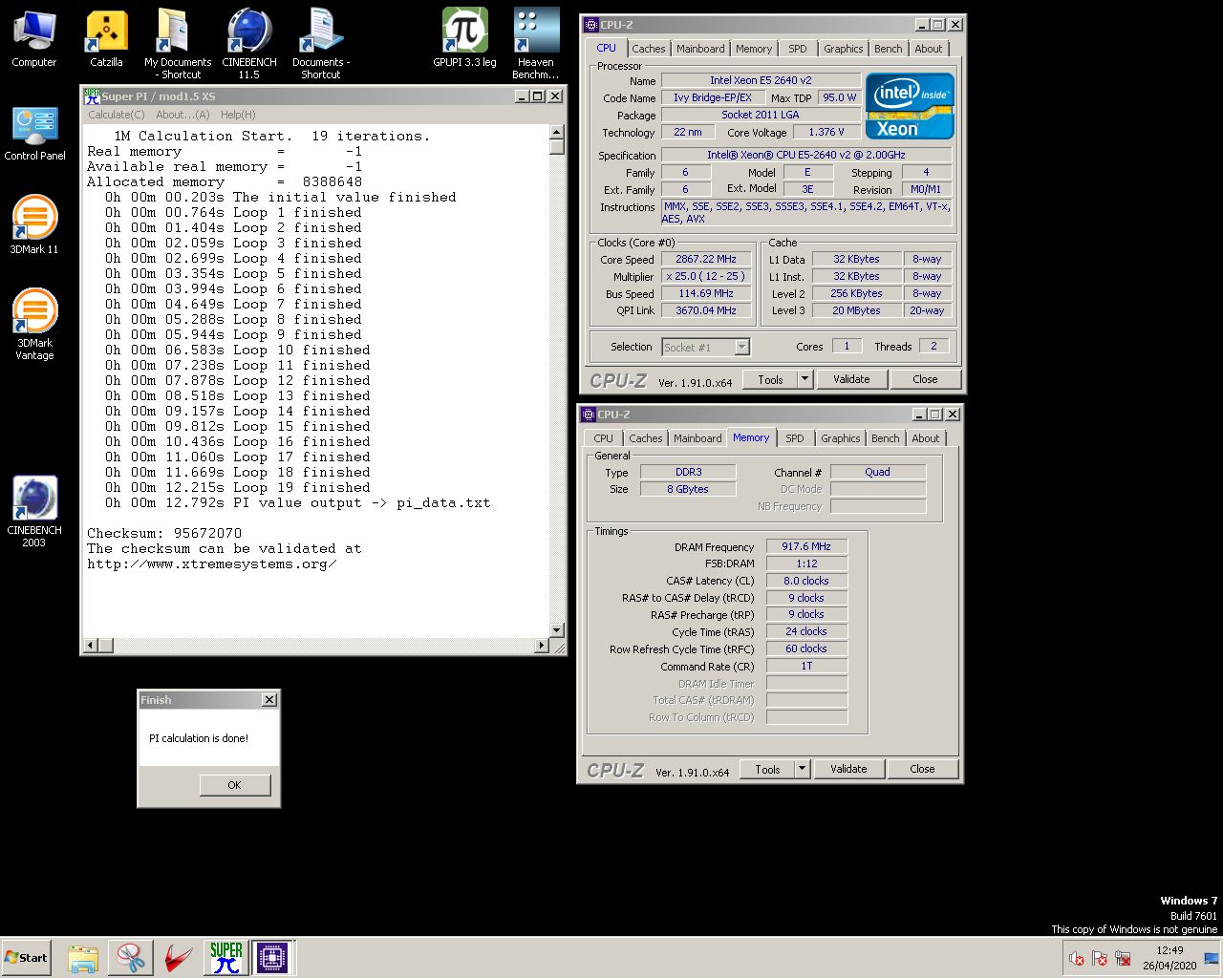
Task: Expand Tools dropdown arrow in lower CPU-Z
Action: point(802,769)
